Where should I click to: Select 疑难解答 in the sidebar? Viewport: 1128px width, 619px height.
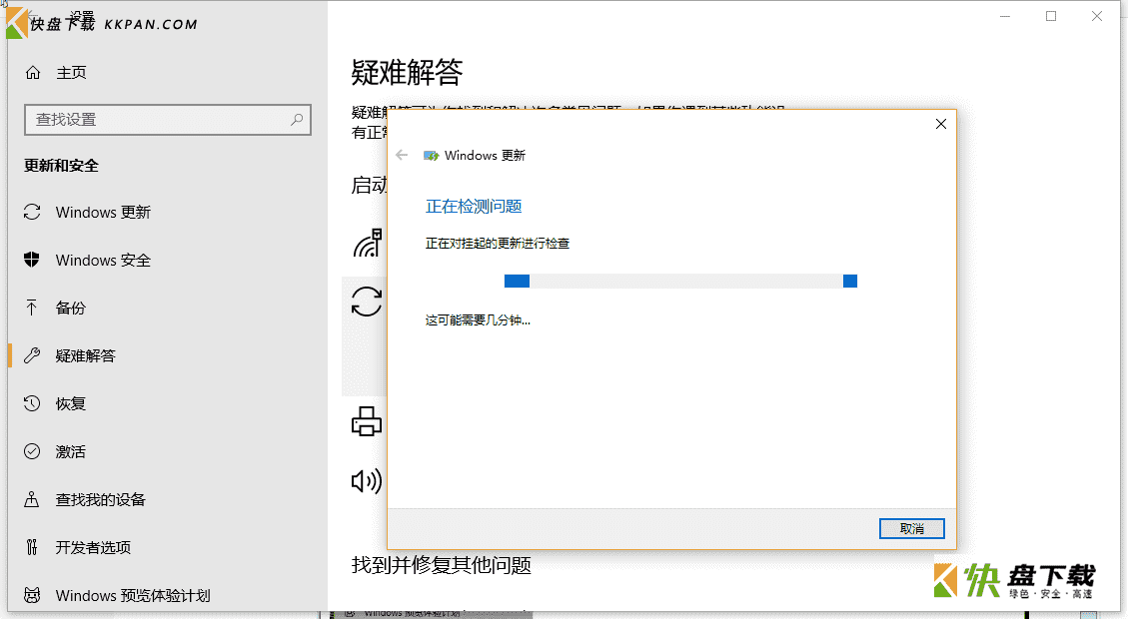click(86, 355)
